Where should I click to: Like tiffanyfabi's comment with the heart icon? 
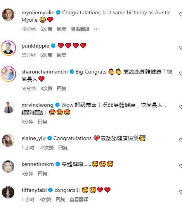coord(181,192)
